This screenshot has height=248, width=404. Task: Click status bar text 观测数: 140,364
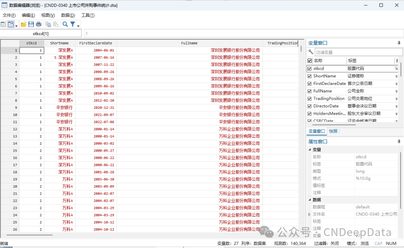click(290, 244)
